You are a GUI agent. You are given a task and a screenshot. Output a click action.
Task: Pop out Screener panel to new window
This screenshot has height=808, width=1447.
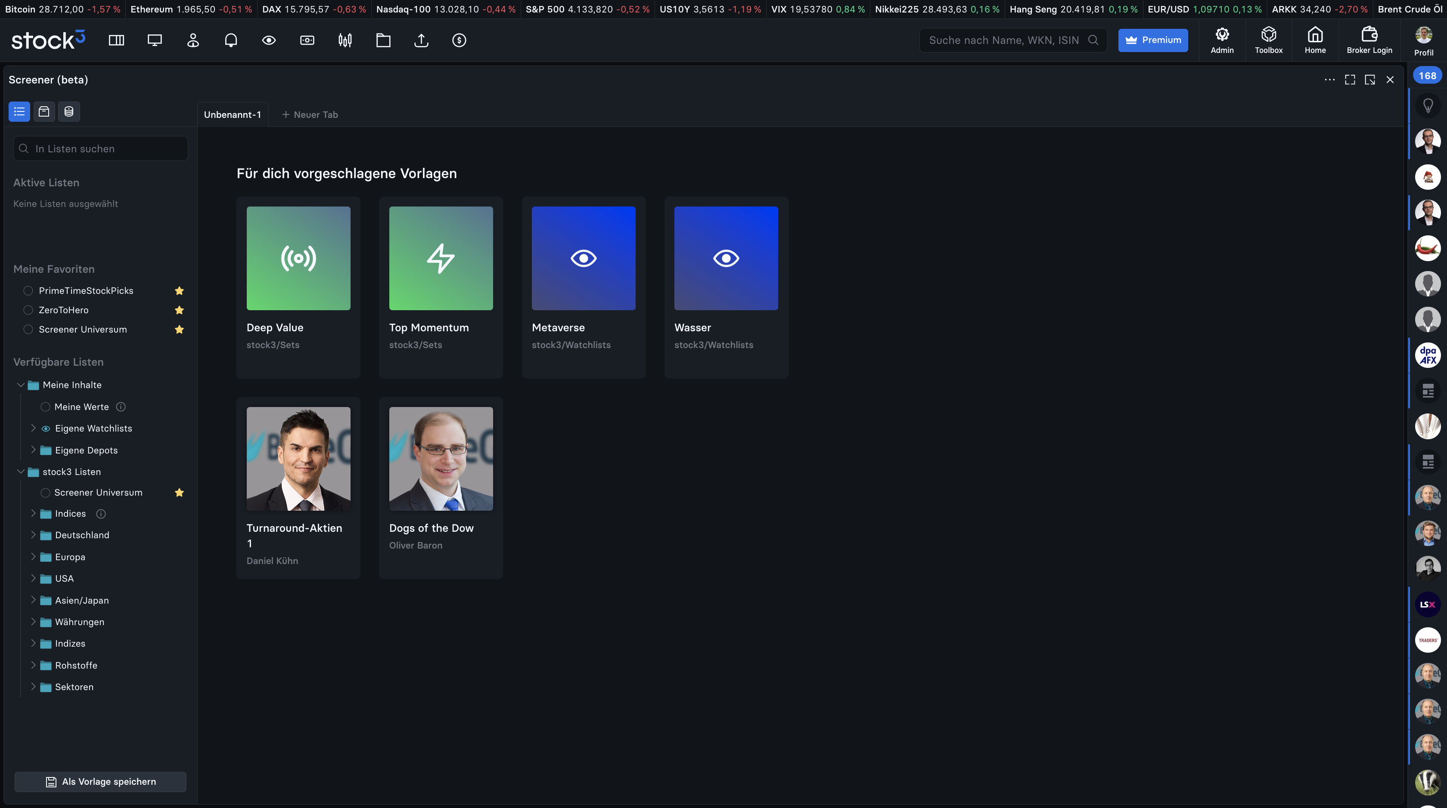click(1370, 80)
